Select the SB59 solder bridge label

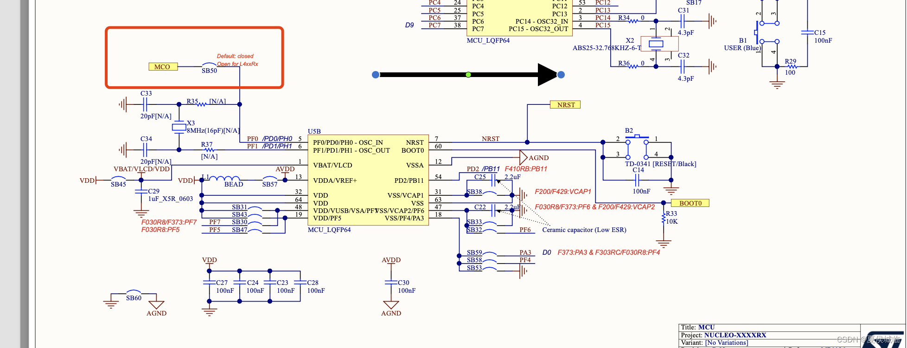[x=474, y=253]
